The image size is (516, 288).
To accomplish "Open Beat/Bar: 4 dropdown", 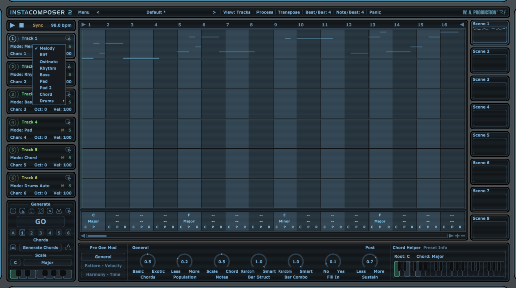I will click(x=318, y=12).
